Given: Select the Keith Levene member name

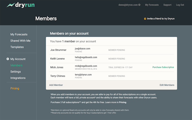Looking at the screenshot, I should pos(57,59).
